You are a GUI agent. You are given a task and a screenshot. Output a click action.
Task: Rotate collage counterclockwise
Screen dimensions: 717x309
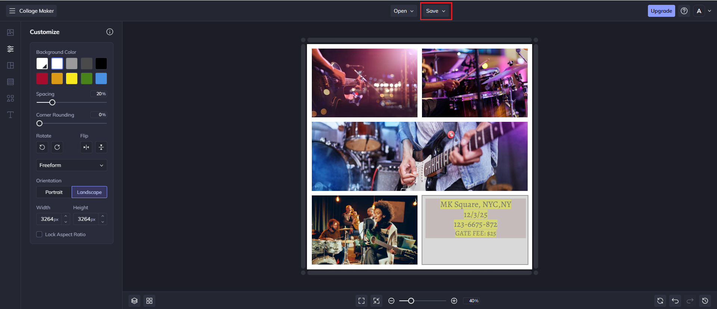[42, 147]
